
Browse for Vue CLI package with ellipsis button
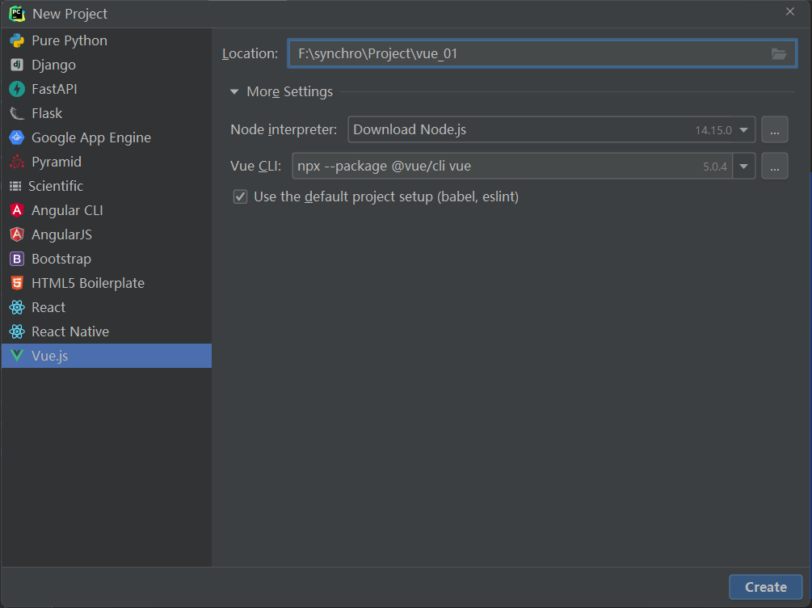click(775, 166)
